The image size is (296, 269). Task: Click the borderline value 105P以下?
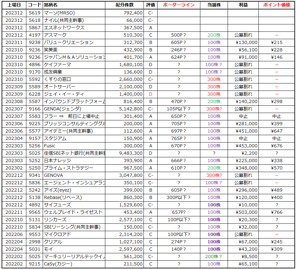(x=178, y=109)
